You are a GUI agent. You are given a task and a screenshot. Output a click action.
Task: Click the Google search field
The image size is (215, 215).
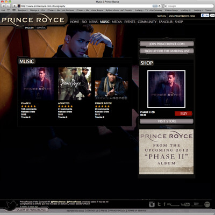pos(188,6)
